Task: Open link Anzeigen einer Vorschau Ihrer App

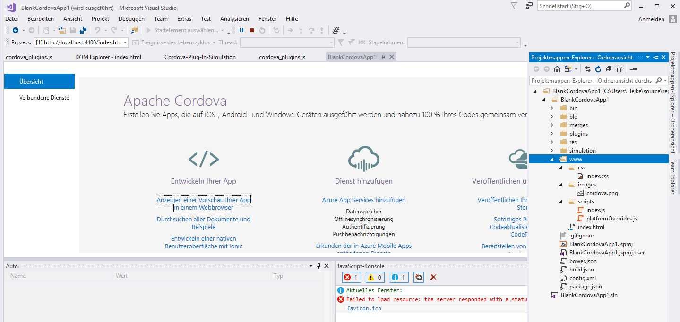Action: tap(204, 204)
